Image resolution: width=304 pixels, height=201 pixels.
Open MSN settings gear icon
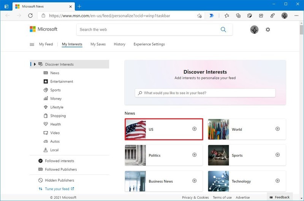[x=268, y=30]
